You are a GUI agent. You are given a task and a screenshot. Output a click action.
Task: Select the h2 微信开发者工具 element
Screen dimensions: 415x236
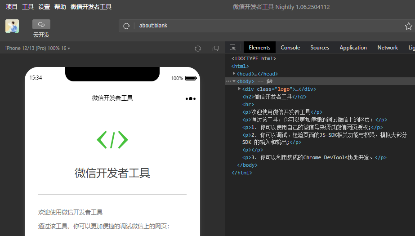tap(274, 97)
